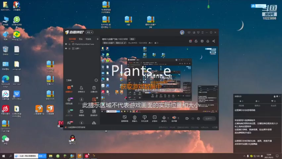This screenshot has width=282, height=159.
Task: Share the live room
Action: 214,41
